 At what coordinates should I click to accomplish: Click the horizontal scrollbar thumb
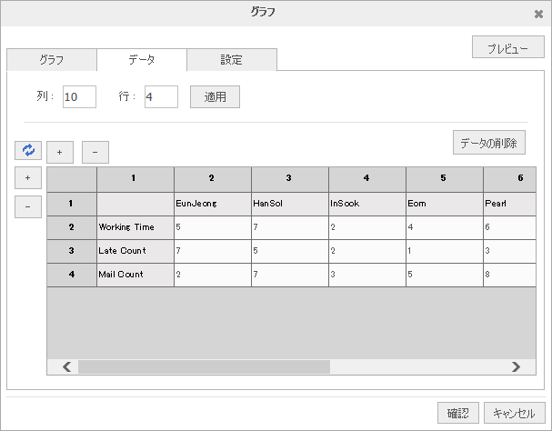tap(204, 366)
